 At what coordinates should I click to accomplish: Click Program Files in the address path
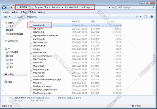41,7
